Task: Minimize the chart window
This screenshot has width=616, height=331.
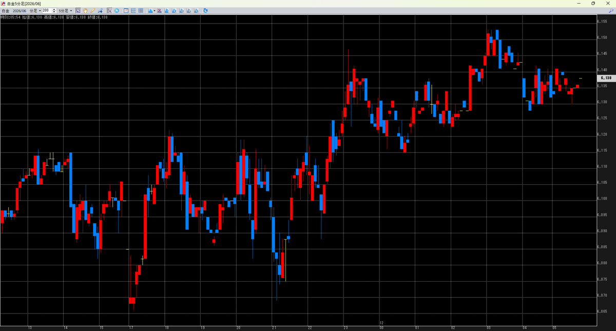Action: (580, 3)
